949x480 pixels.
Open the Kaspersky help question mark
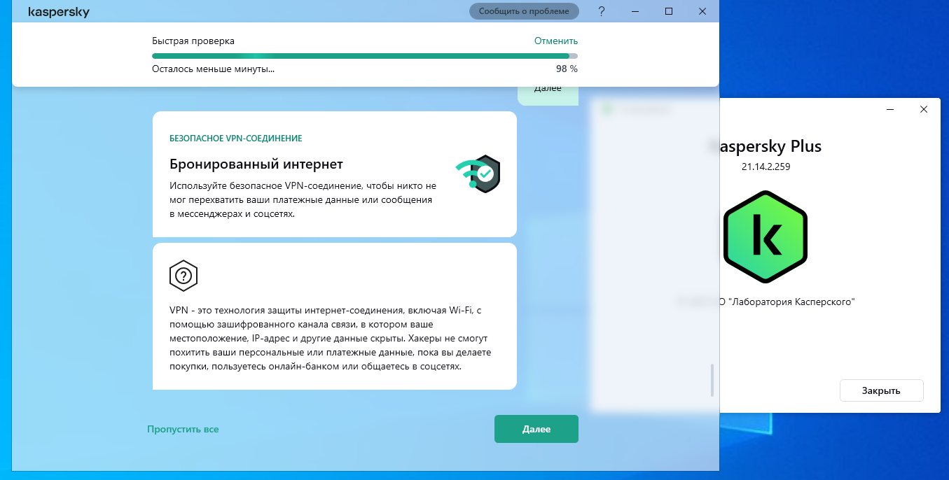click(602, 11)
